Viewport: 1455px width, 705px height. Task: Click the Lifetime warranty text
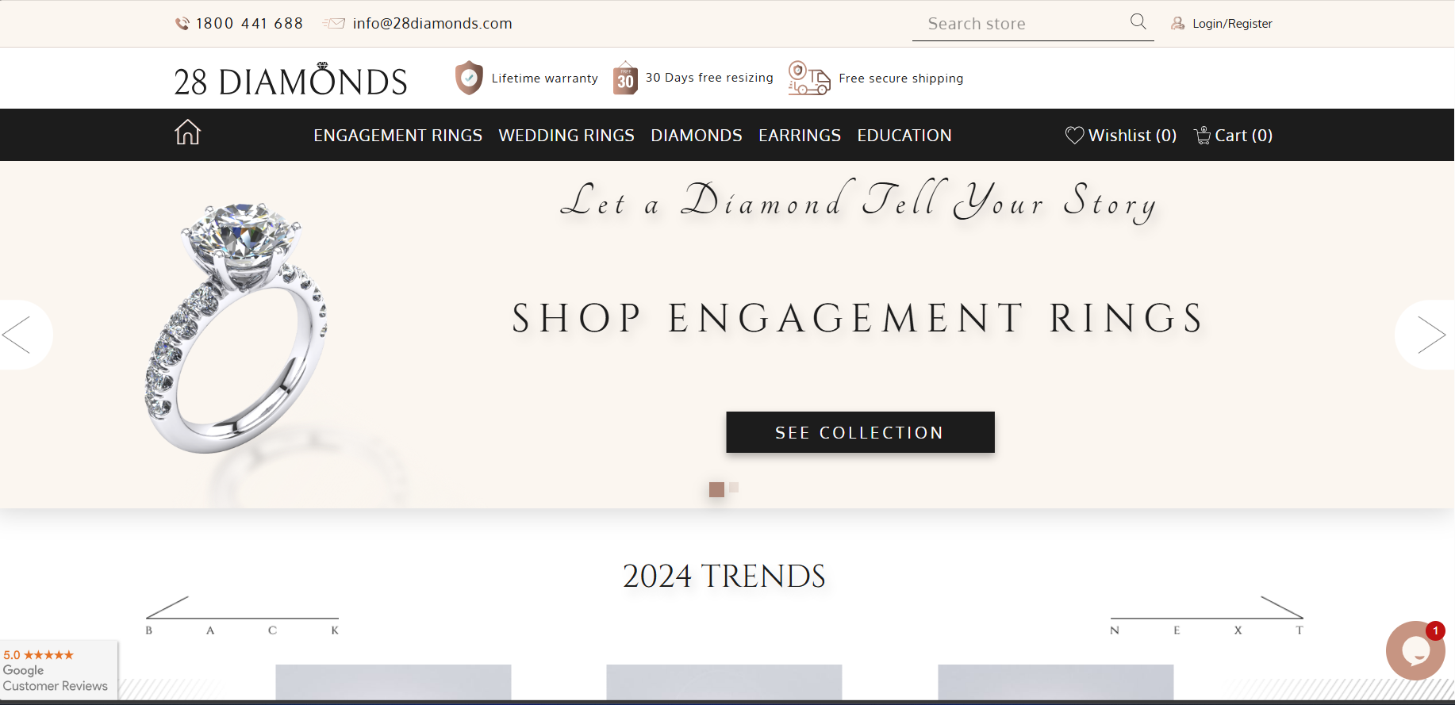click(x=544, y=79)
